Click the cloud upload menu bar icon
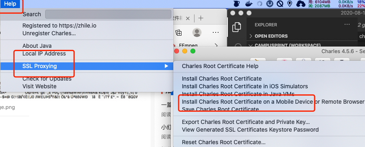The width and height of the screenshot is (365, 147). coord(301,4)
